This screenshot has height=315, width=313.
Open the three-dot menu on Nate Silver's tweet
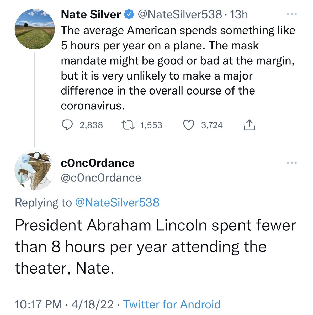click(x=292, y=15)
